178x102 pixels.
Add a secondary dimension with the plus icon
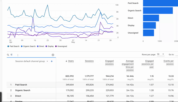coord(52,61)
